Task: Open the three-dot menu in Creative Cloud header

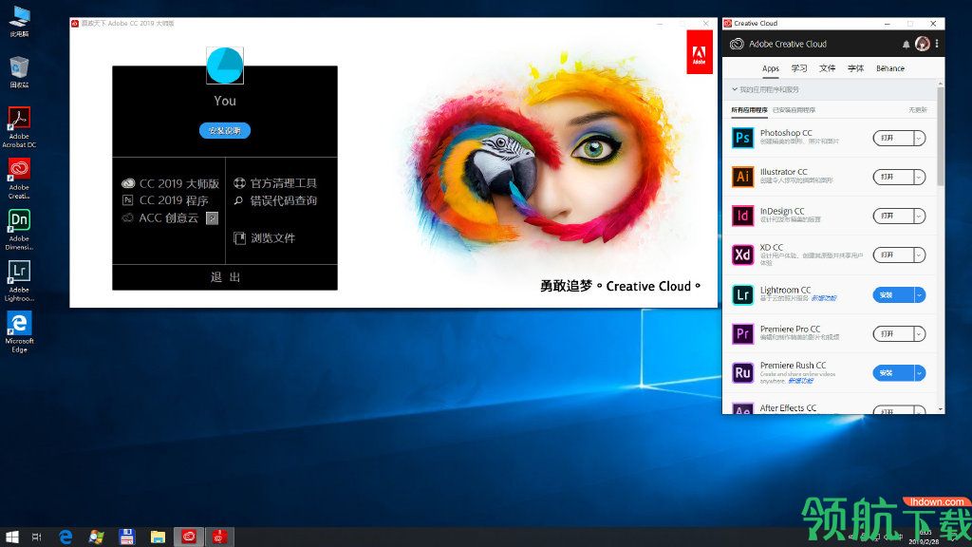Action: pyautogui.click(x=937, y=44)
